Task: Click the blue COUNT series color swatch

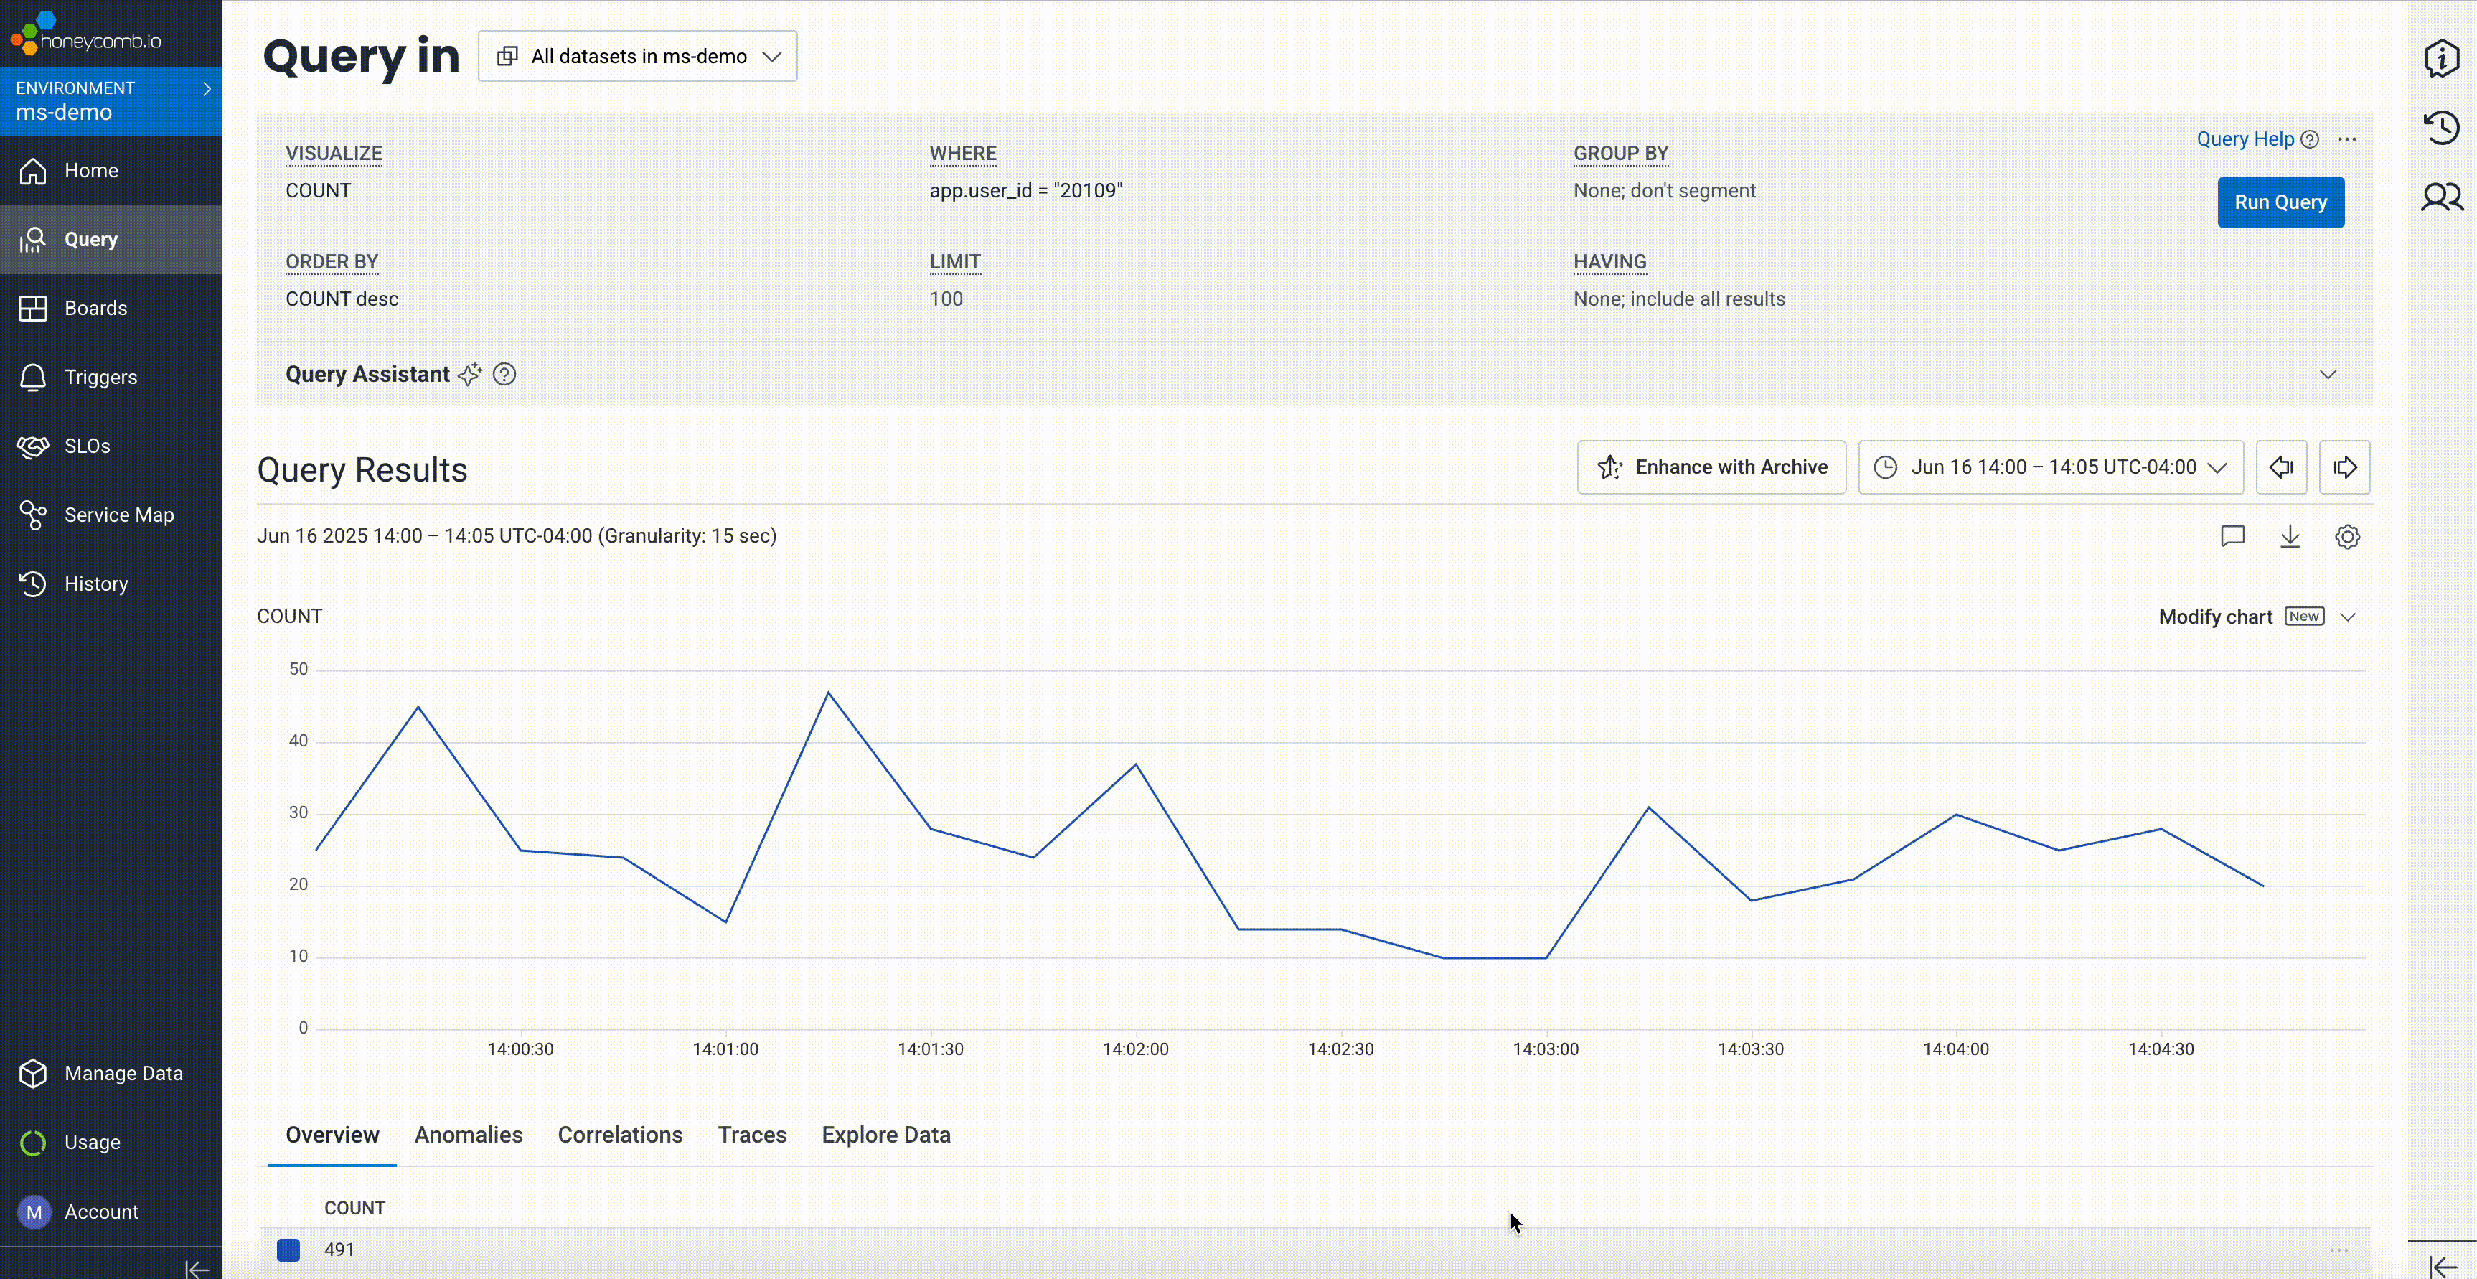Action: [x=288, y=1249]
